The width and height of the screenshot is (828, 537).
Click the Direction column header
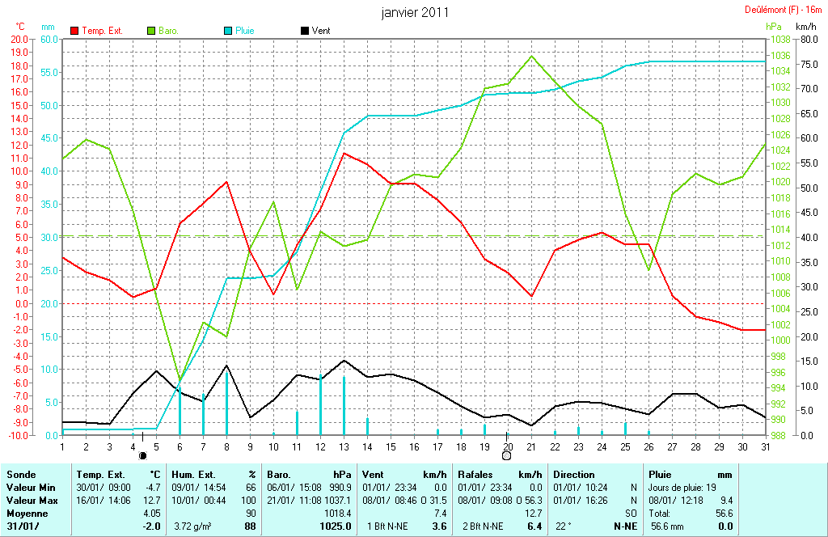[x=574, y=475]
